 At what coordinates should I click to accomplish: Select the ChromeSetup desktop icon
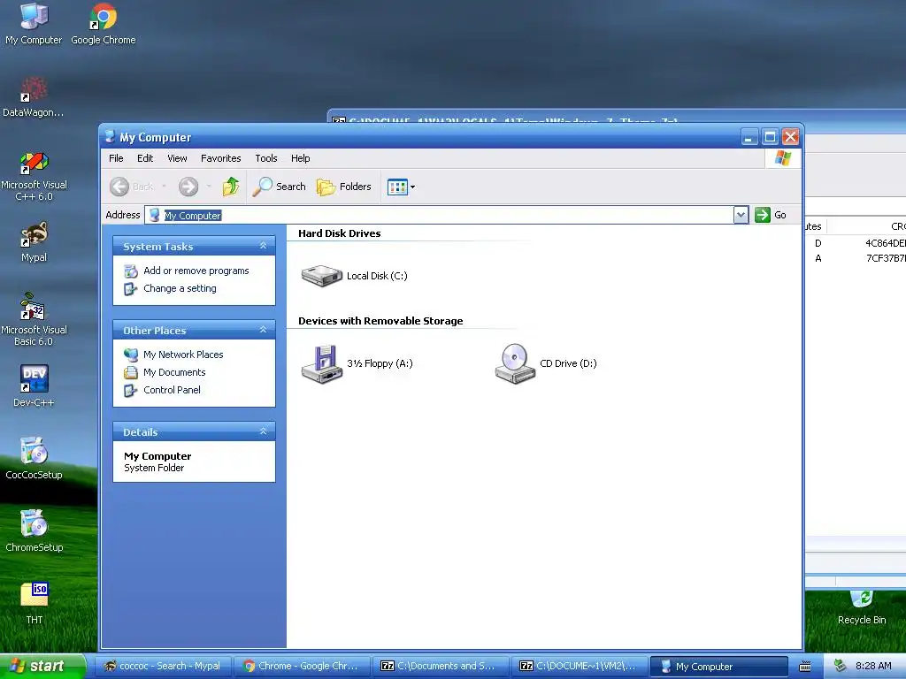coord(34,531)
